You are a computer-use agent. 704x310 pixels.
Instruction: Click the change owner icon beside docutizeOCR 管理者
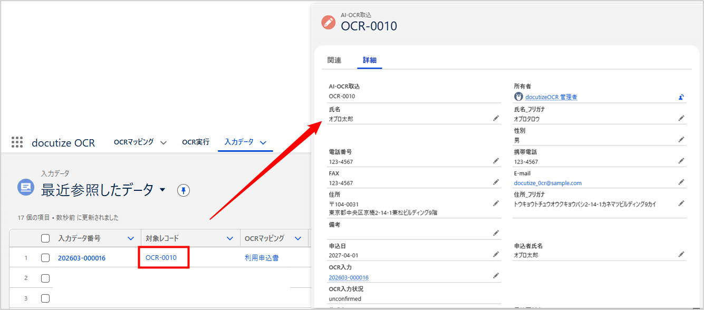tap(680, 96)
